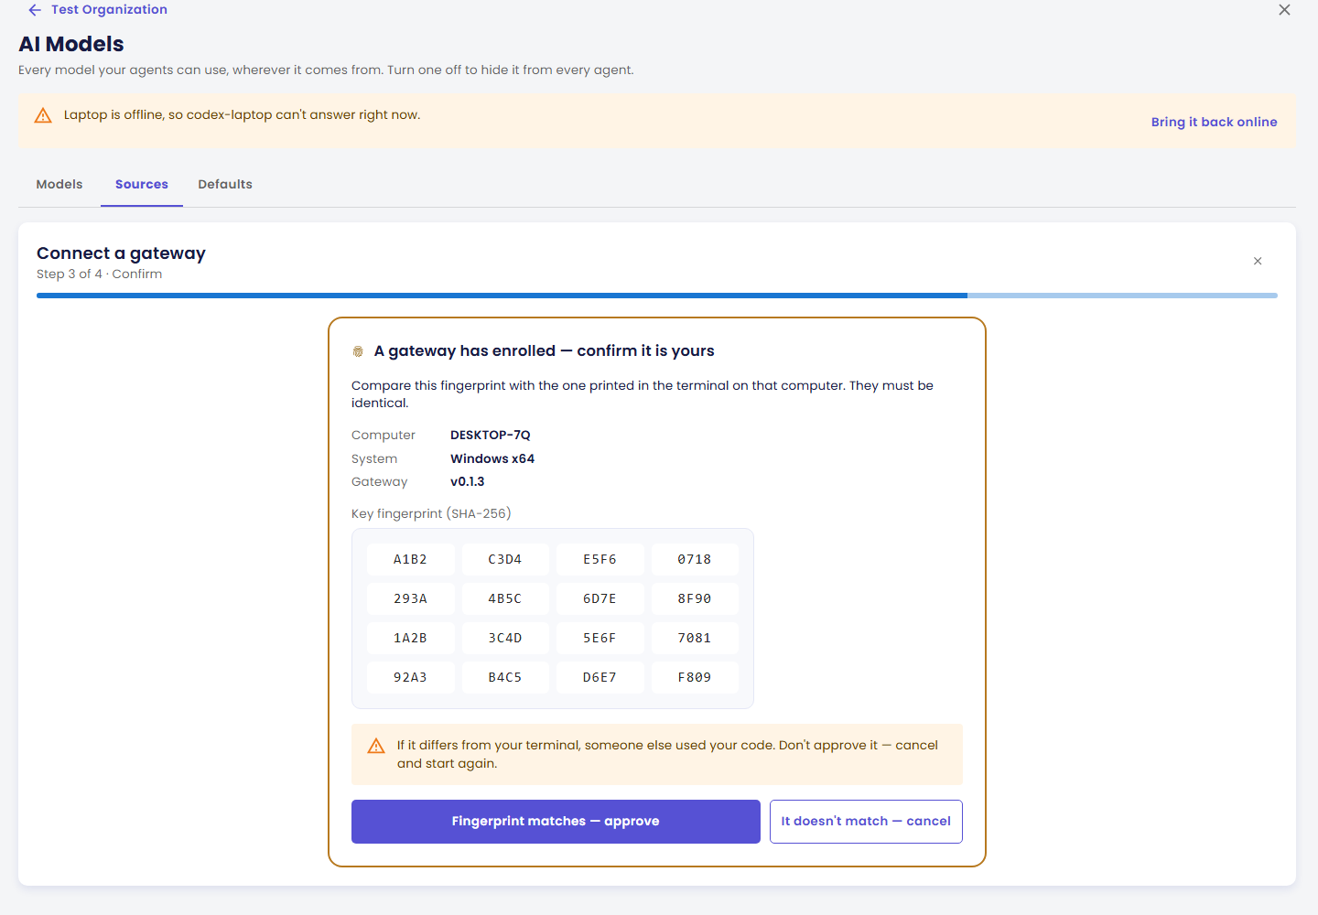Switch to the Defaults tab
Screen dimensions: 1318x915
[225, 184]
